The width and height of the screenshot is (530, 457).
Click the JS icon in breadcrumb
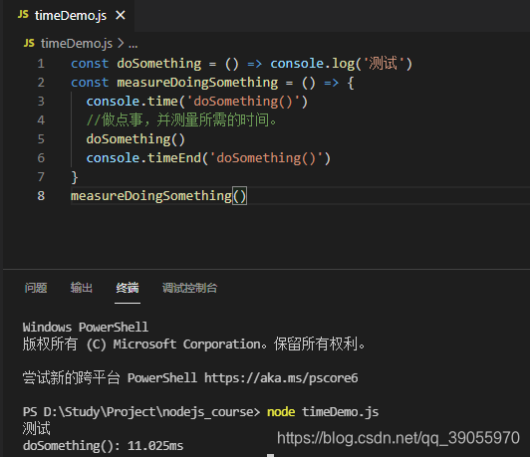point(29,43)
